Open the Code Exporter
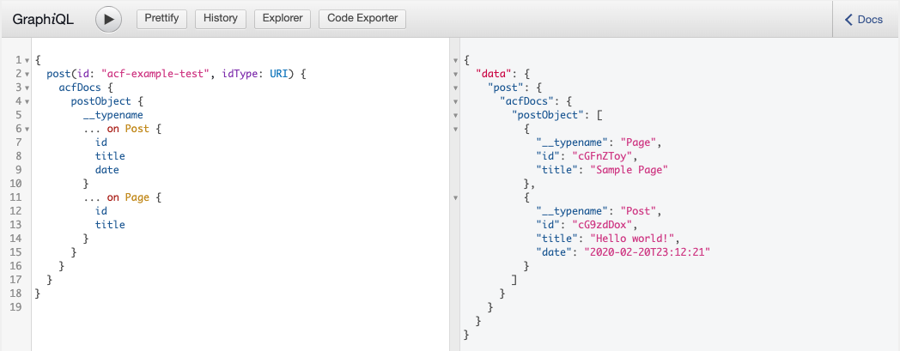Screen dimensions: 900x351 click(x=362, y=19)
